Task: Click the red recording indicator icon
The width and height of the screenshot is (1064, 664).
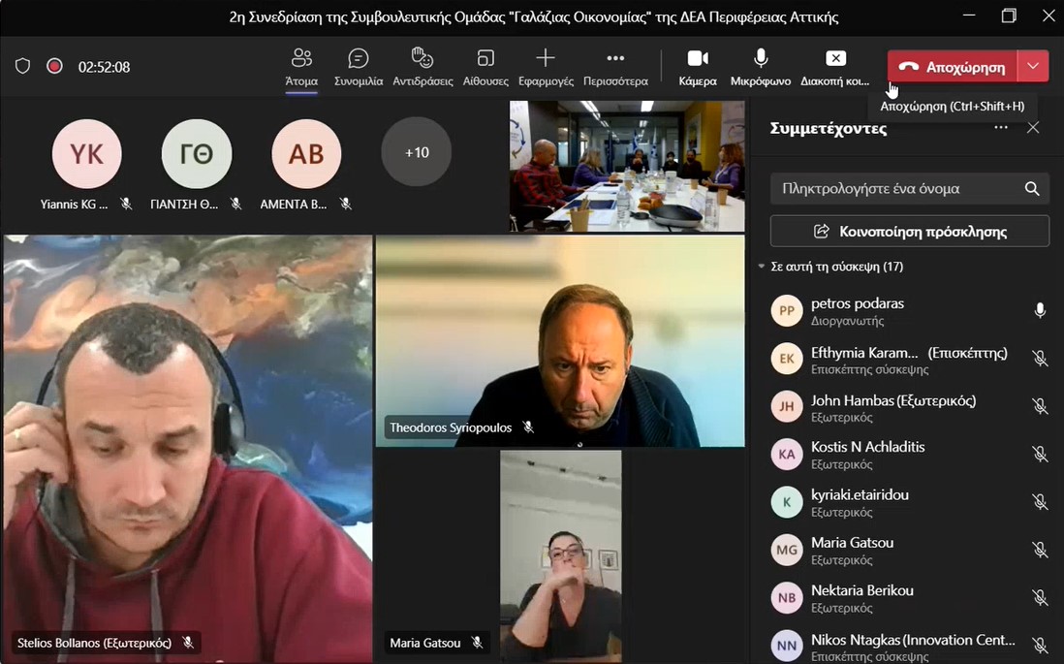Action: click(55, 67)
